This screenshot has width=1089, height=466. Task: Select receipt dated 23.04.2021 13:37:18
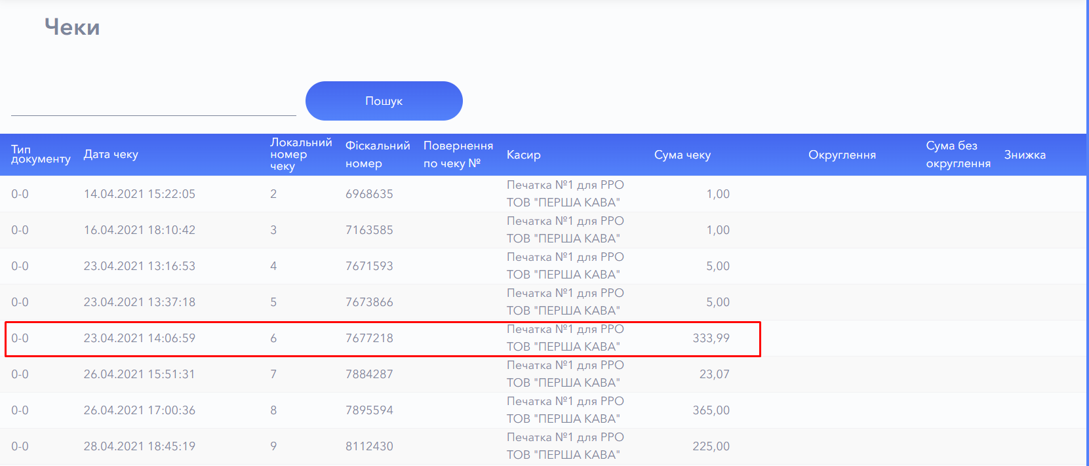139,302
